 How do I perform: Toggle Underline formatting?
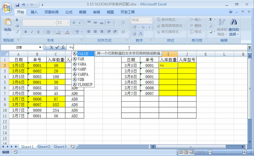pyautogui.click(x=38, y=32)
